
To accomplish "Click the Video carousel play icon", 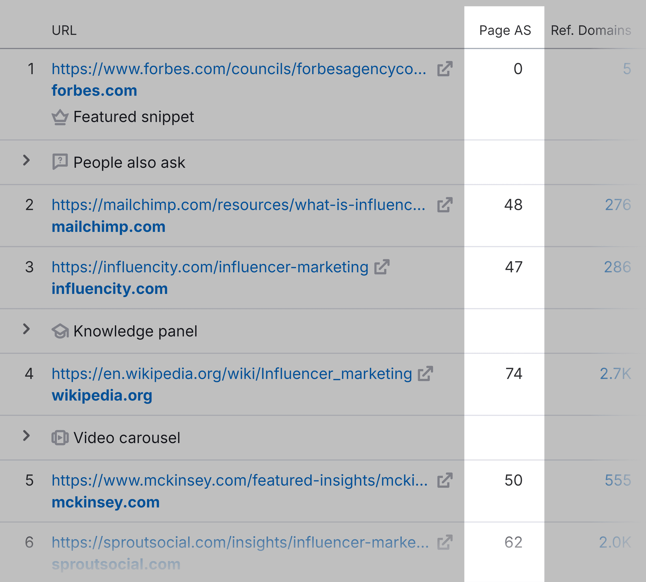I will coord(60,438).
